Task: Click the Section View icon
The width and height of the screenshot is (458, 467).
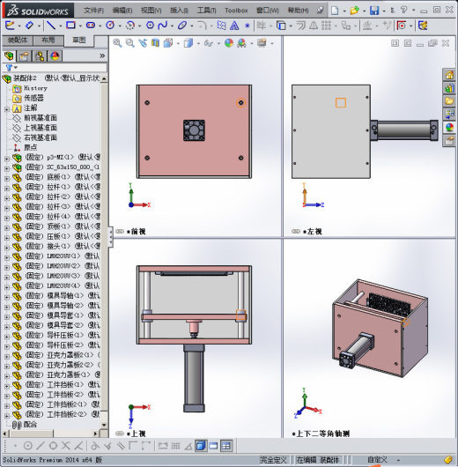Action: pos(155,43)
